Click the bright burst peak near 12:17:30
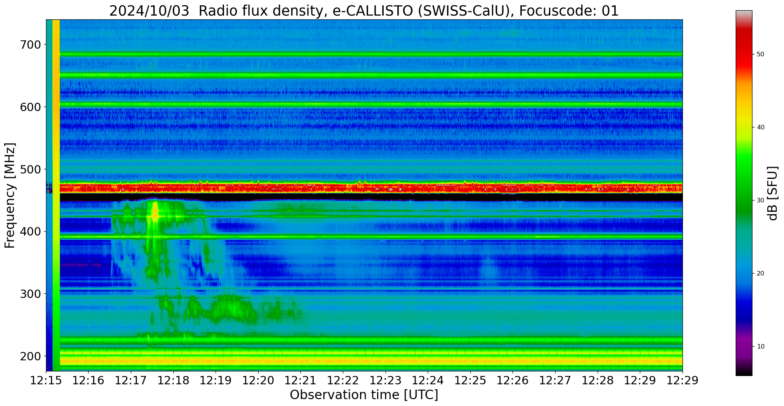The image size is (784, 406). click(x=155, y=212)
